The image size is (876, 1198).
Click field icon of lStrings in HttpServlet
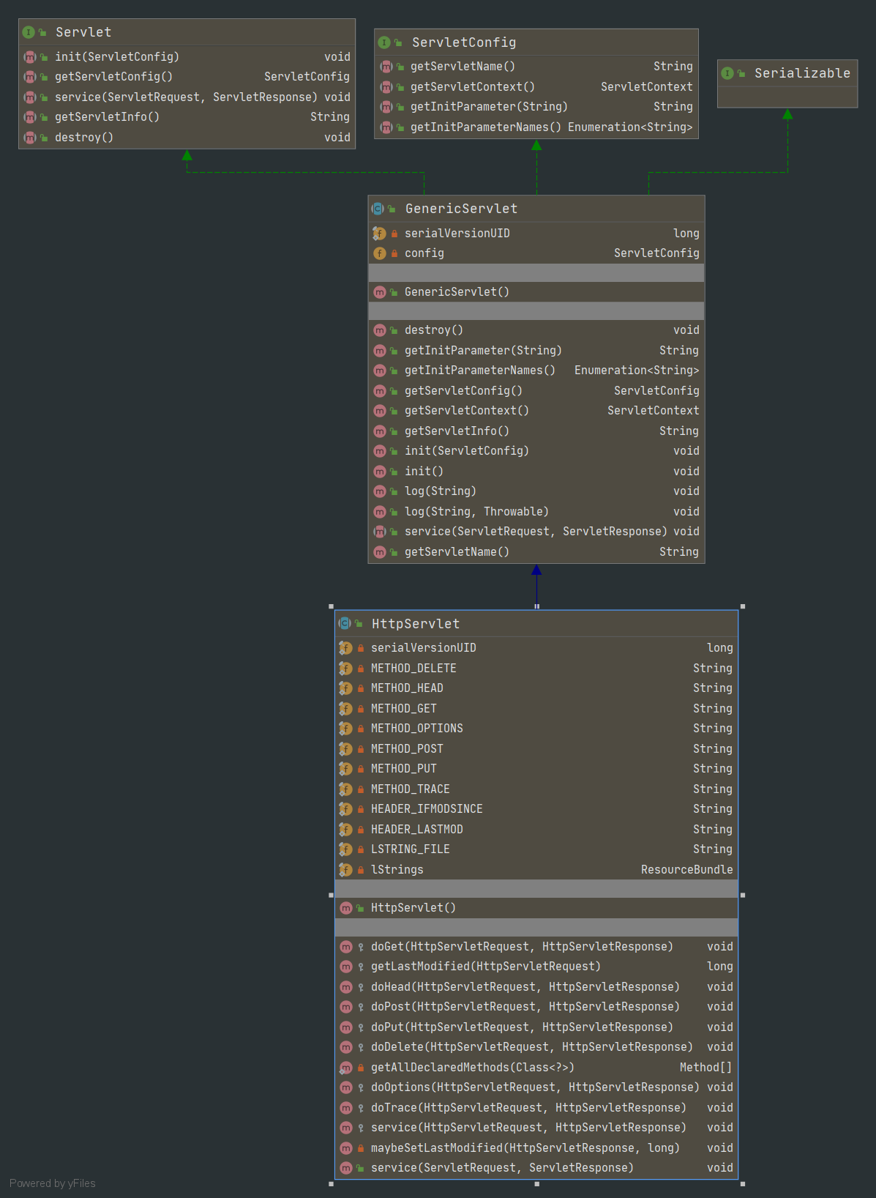[x=345, y=870]
